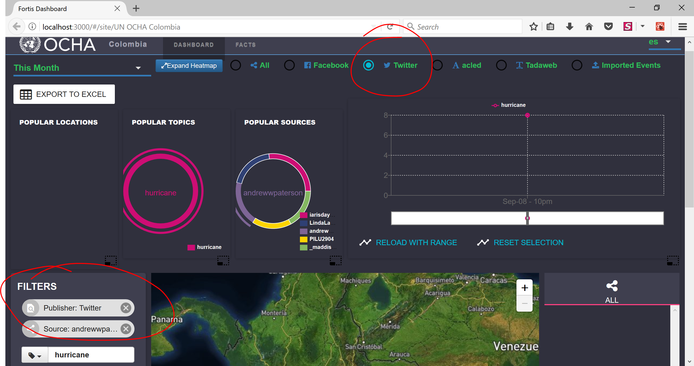Image resolution: width=694 pixels, height=366 pixels.
Task: Click the browser home icon
Action: tap(589, 27)
